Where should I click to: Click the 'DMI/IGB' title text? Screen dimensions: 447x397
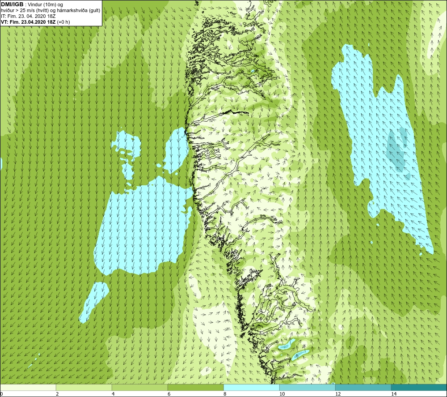[x=12, y=4]
